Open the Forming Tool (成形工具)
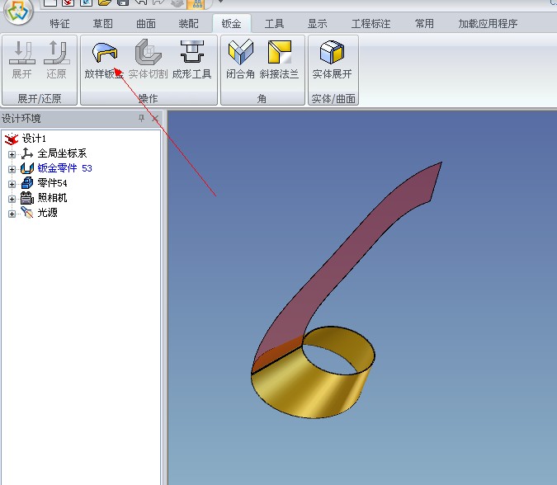The width and height of the screenshot is (557, 485). (191, 59)
